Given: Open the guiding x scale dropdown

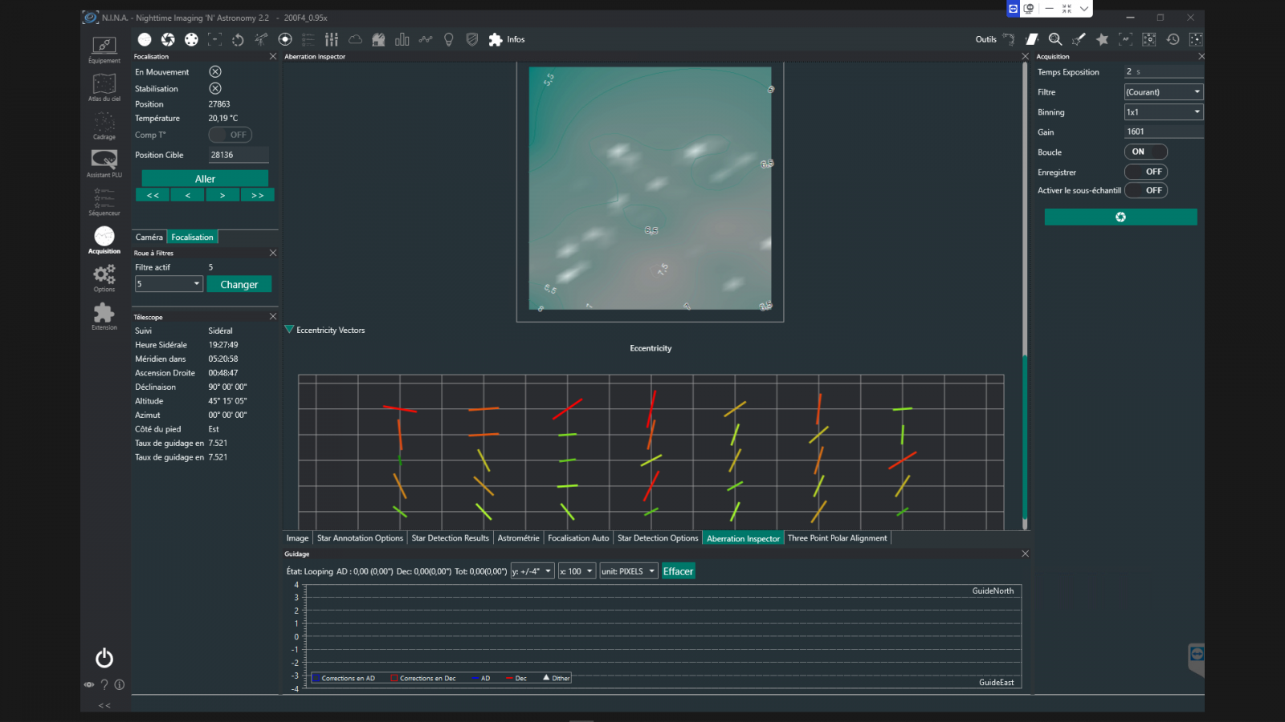Looking at the screenshot, I should click(x=577, y=571).
